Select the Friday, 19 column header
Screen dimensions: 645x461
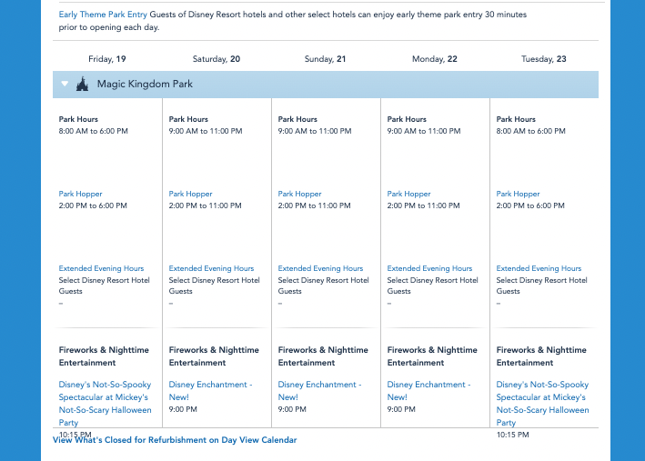tap(106, 59)
